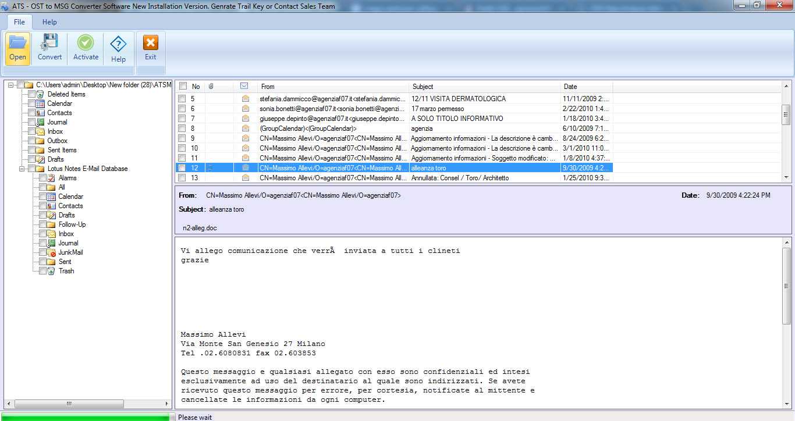Check the checkbox for message number 12

[182, 167]
